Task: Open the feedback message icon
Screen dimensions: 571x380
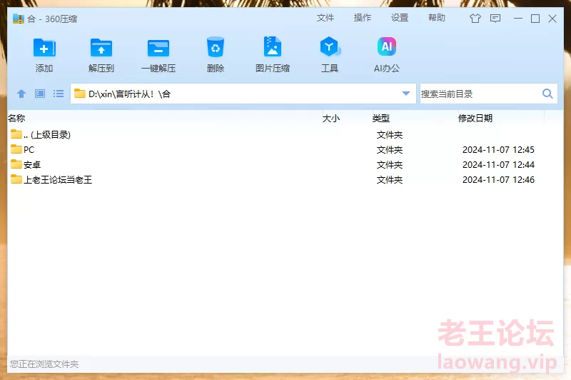Action: tap(495, 19)
